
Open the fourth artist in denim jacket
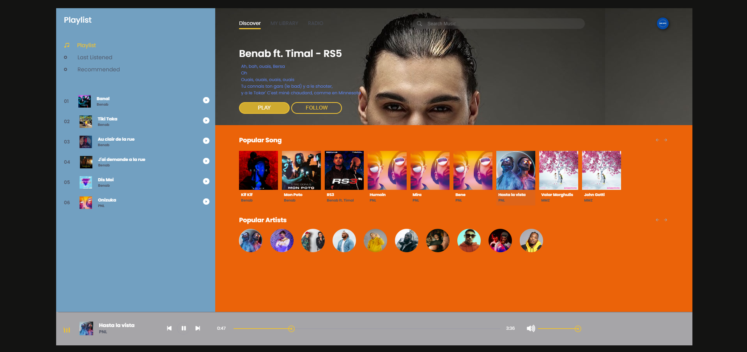[344, 241]
